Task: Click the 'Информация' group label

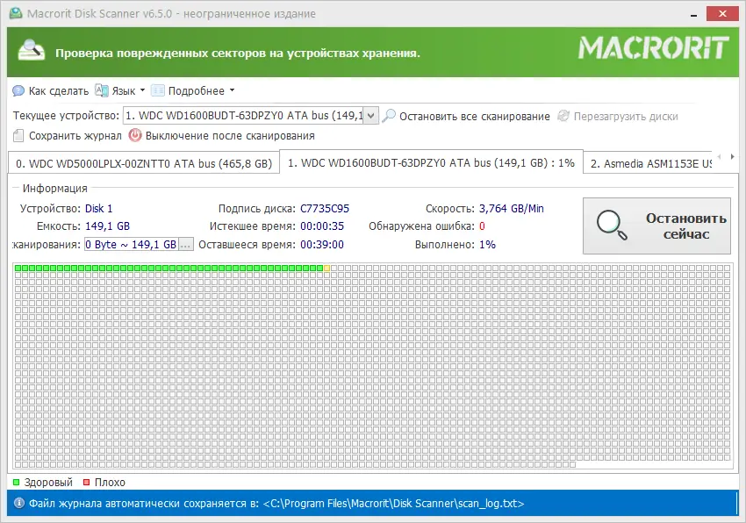Action: [x=54, y=189]
